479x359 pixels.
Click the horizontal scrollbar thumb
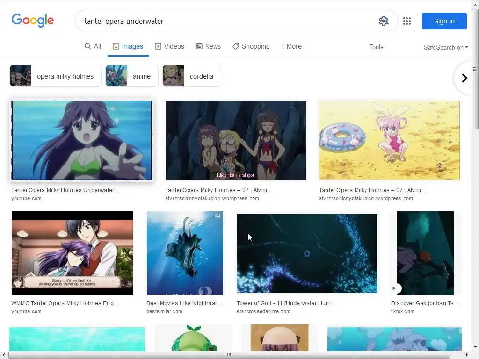click(x=229, y=355)
